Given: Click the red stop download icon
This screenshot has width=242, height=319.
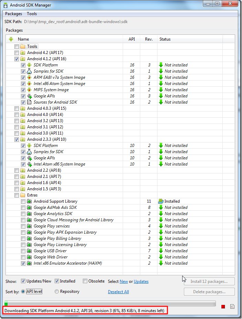Looking at the screenshot, I should [223, 307].
